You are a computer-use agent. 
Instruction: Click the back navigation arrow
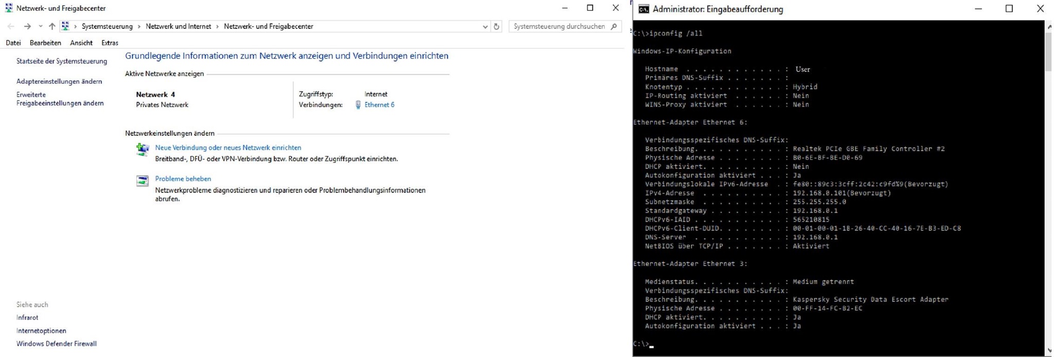(11, 26)
